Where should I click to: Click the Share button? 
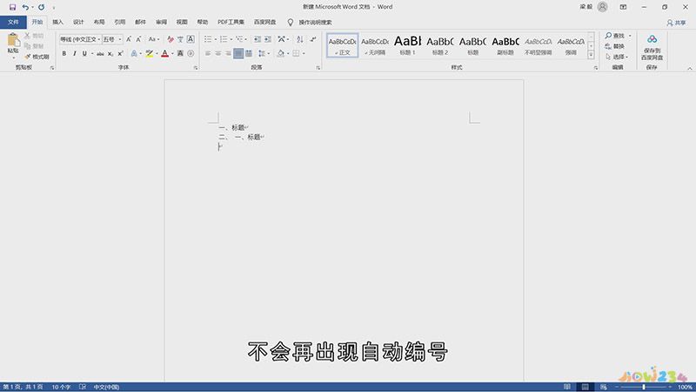(x=676, y=23)
